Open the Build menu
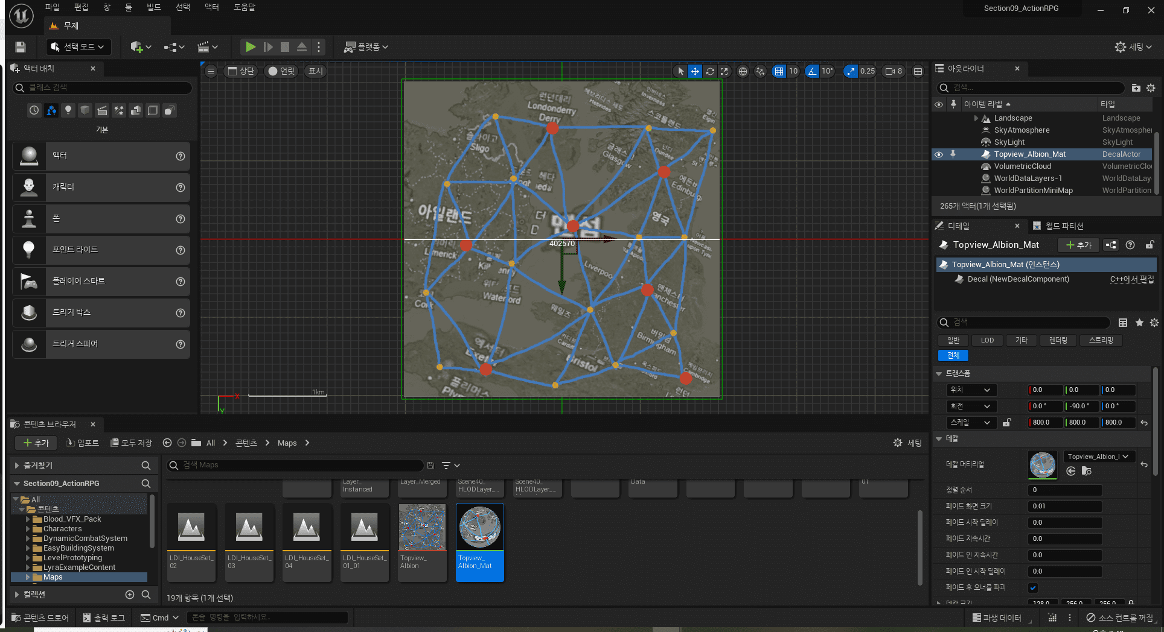Screen dimensions: 1164x632 tap(154, 7)
